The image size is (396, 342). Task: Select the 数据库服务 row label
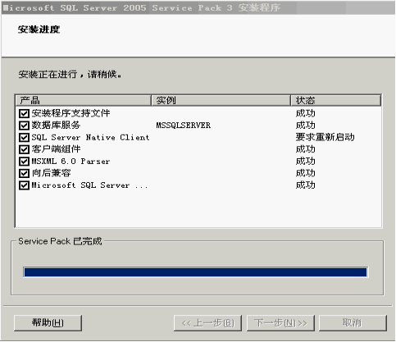point(56,125)
